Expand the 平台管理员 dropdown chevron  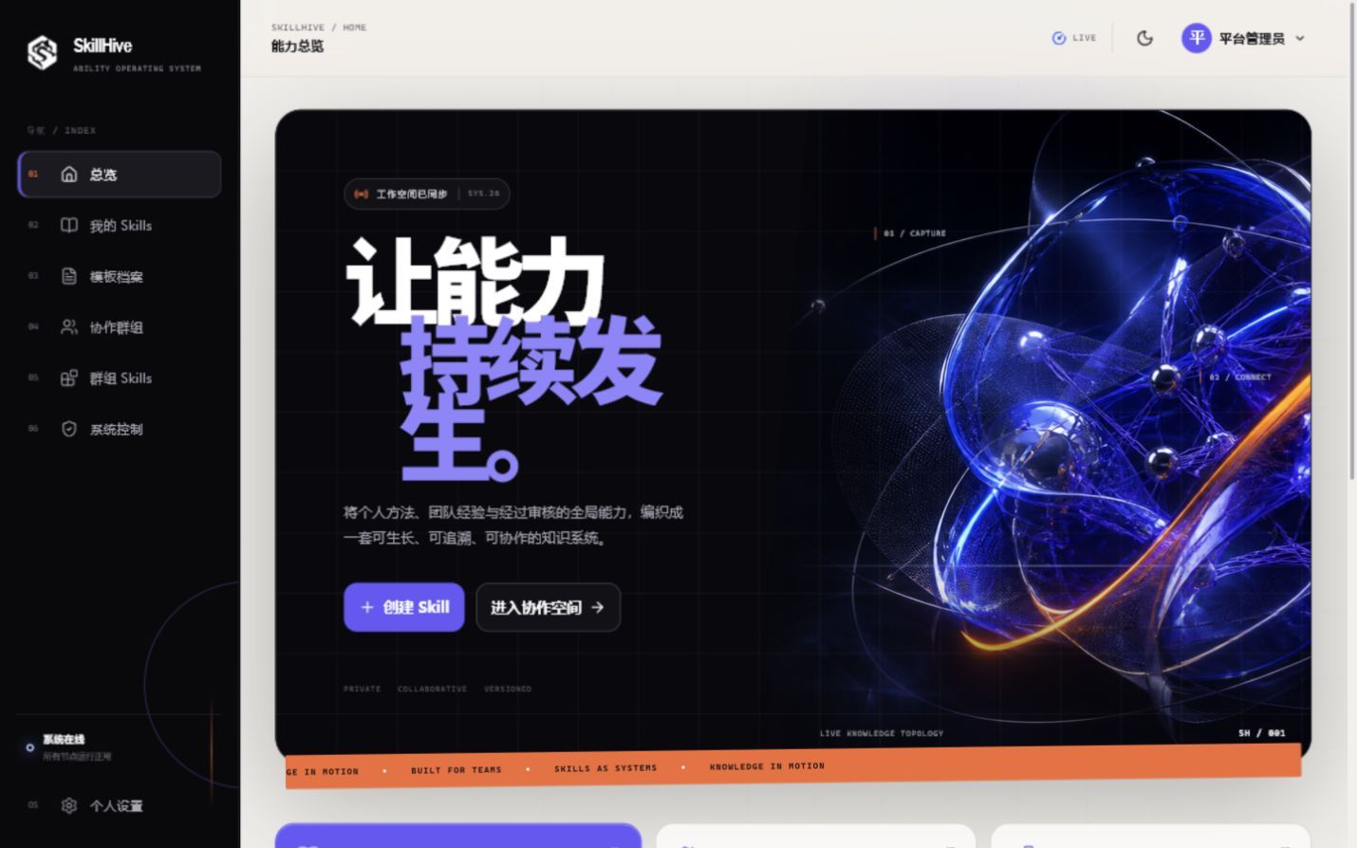[1300, 38]
